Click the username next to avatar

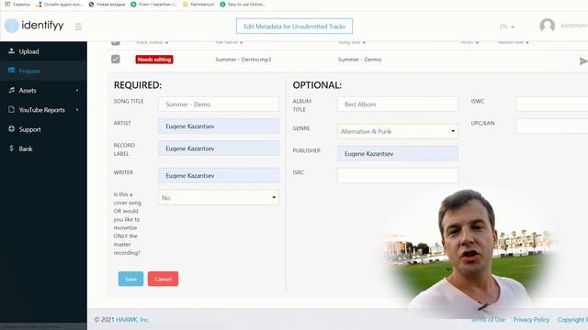tap(574, 26)
